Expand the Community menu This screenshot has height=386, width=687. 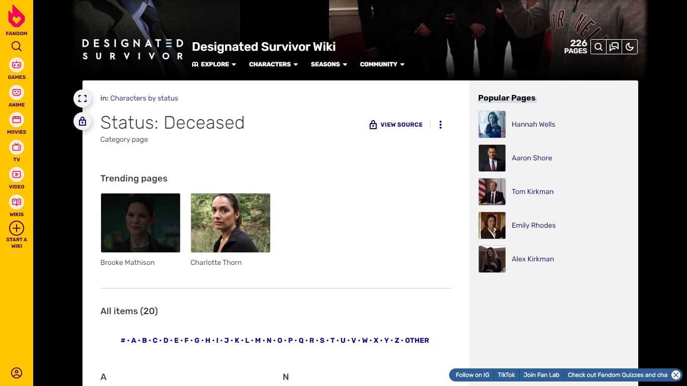[382, 64]
